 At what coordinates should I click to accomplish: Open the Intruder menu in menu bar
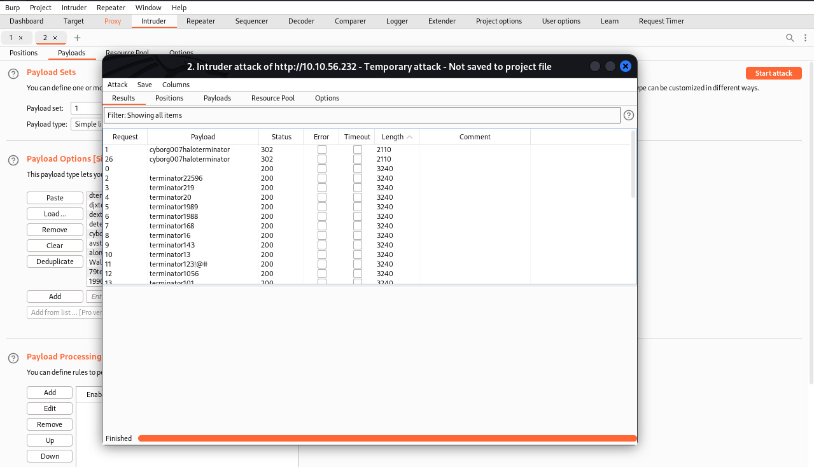74,8
